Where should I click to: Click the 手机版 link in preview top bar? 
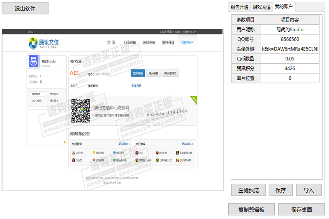coord(30,32)
